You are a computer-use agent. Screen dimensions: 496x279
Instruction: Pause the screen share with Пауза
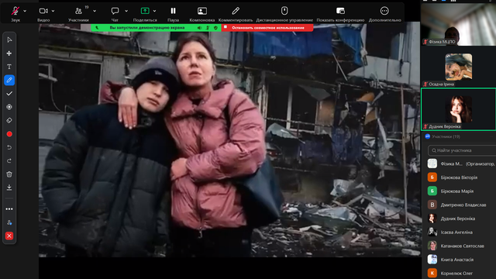pyautogui.click(x=173, y=11)
